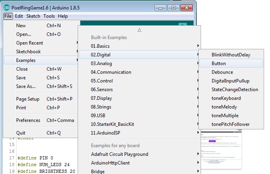Screen dimensions: 270x174
Task: Open the toneMultiple example
Action: (x=231, y=115)
